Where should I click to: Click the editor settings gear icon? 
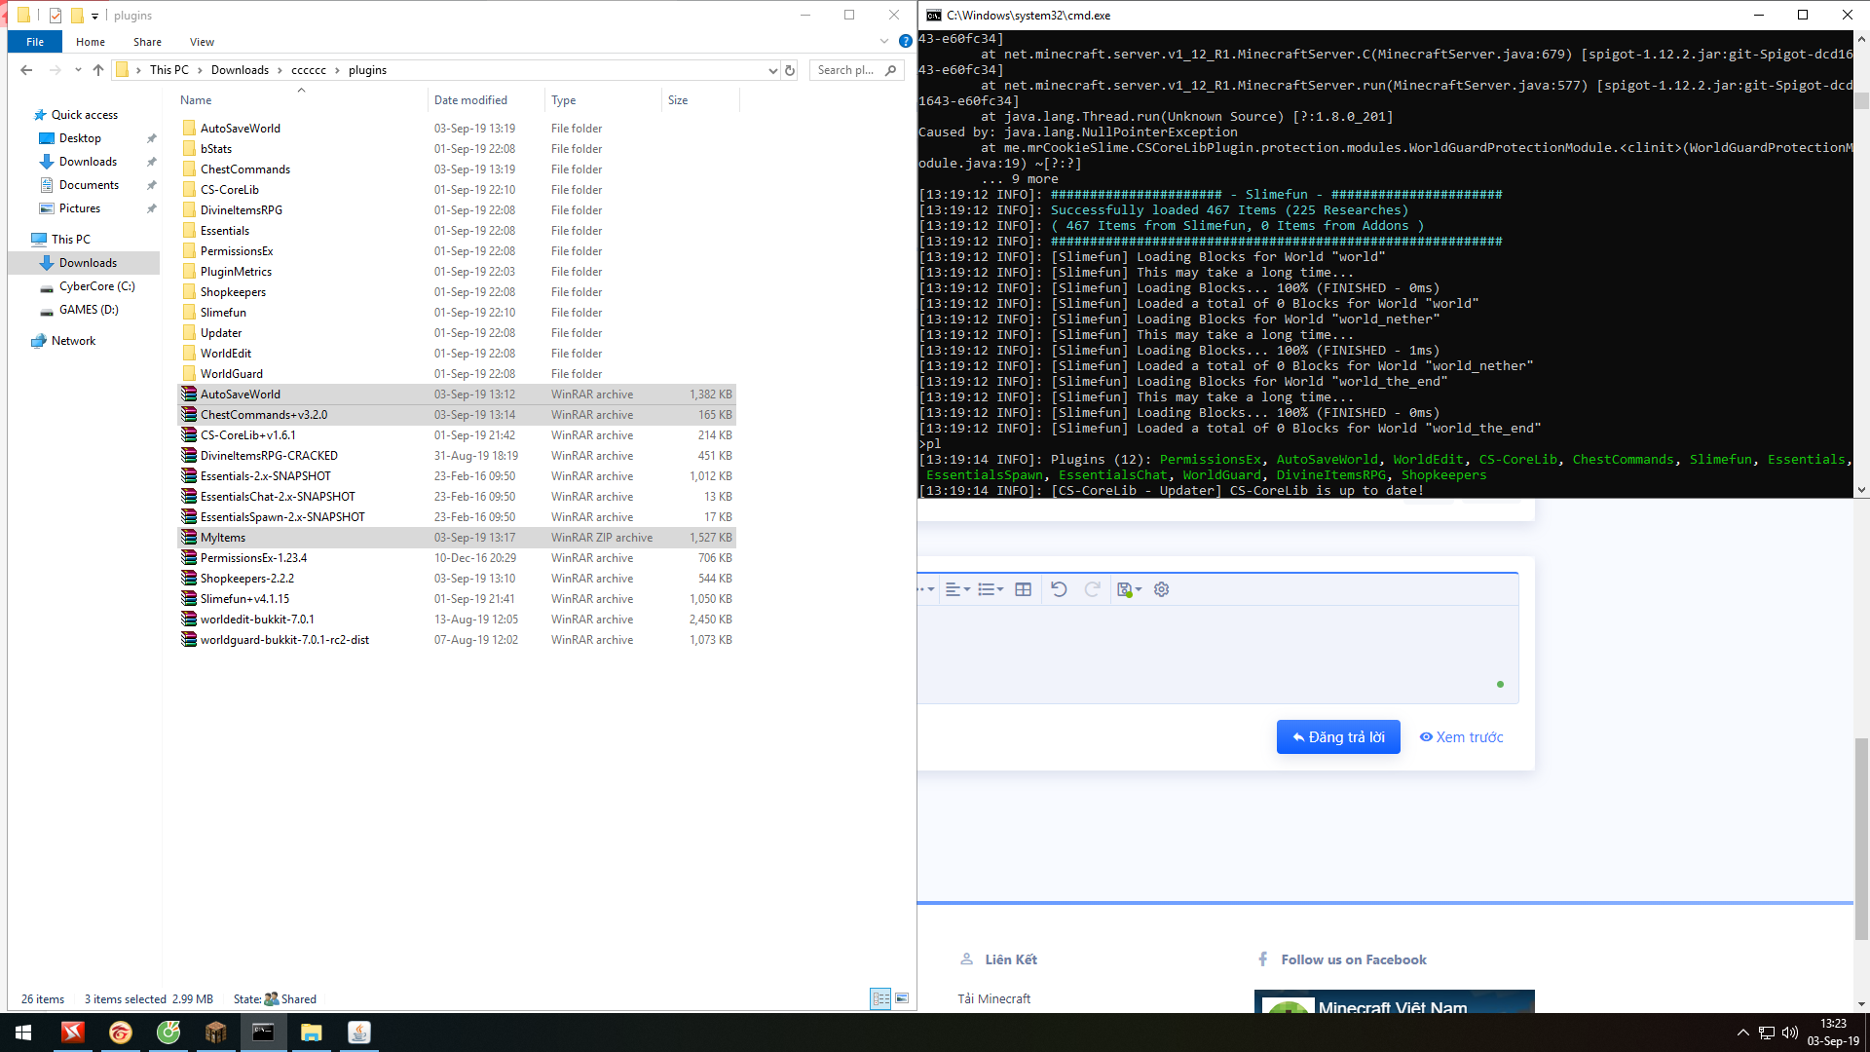pos(1161,589)
